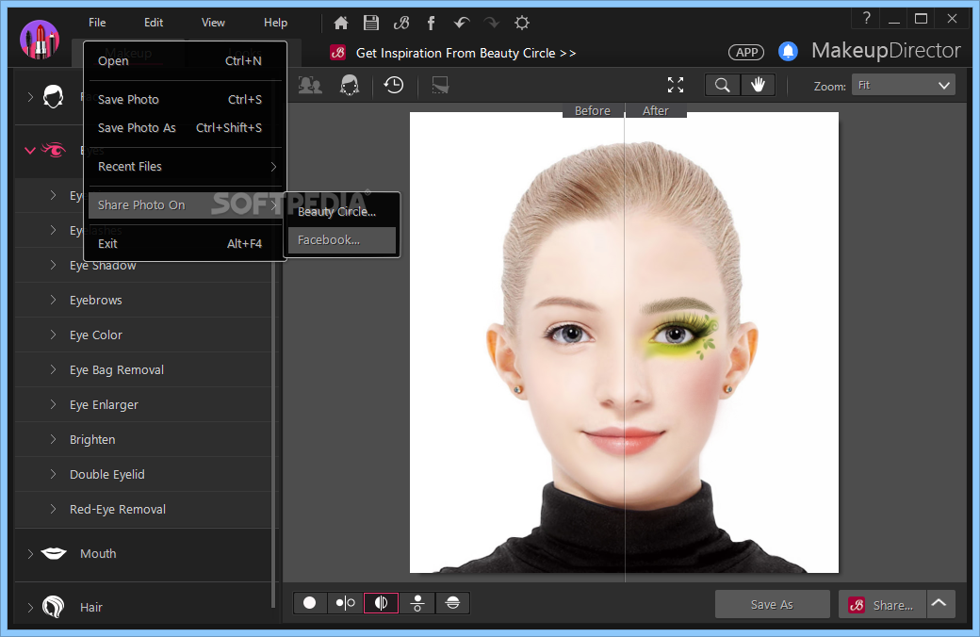Expand Red-Eye Removal options

[53, 510]
